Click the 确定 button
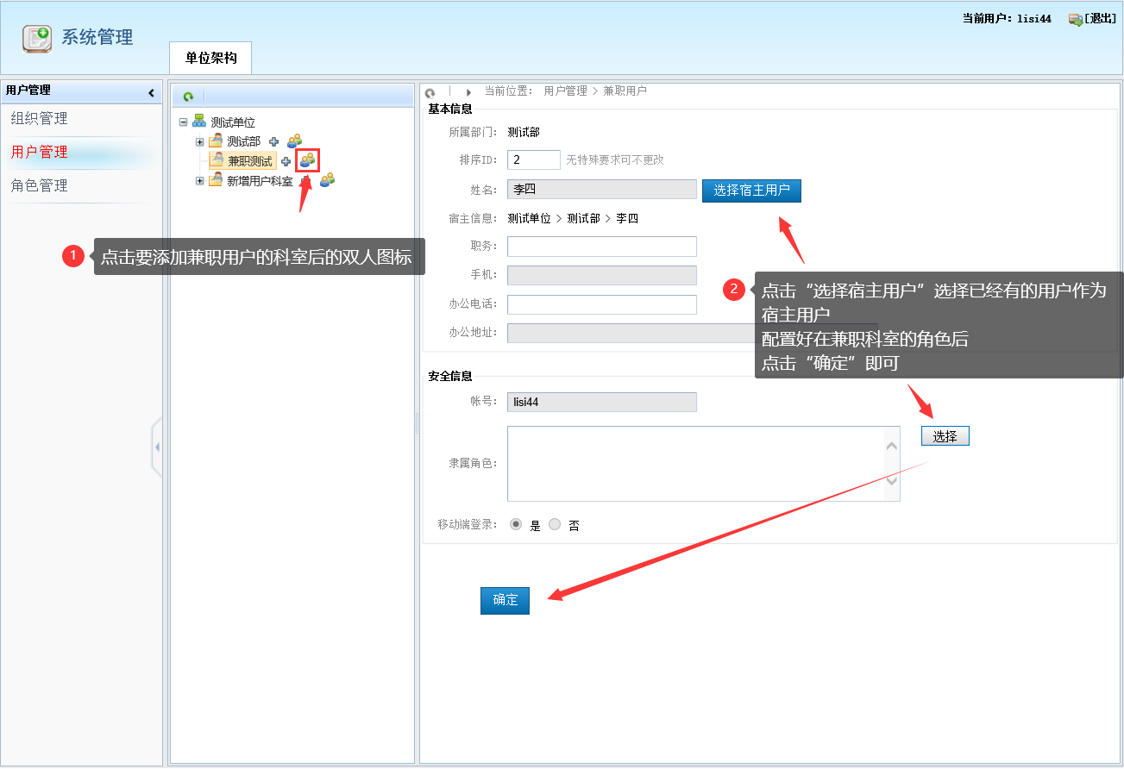Viewport: 1124px width, 769px height. (x=505, y=600)
